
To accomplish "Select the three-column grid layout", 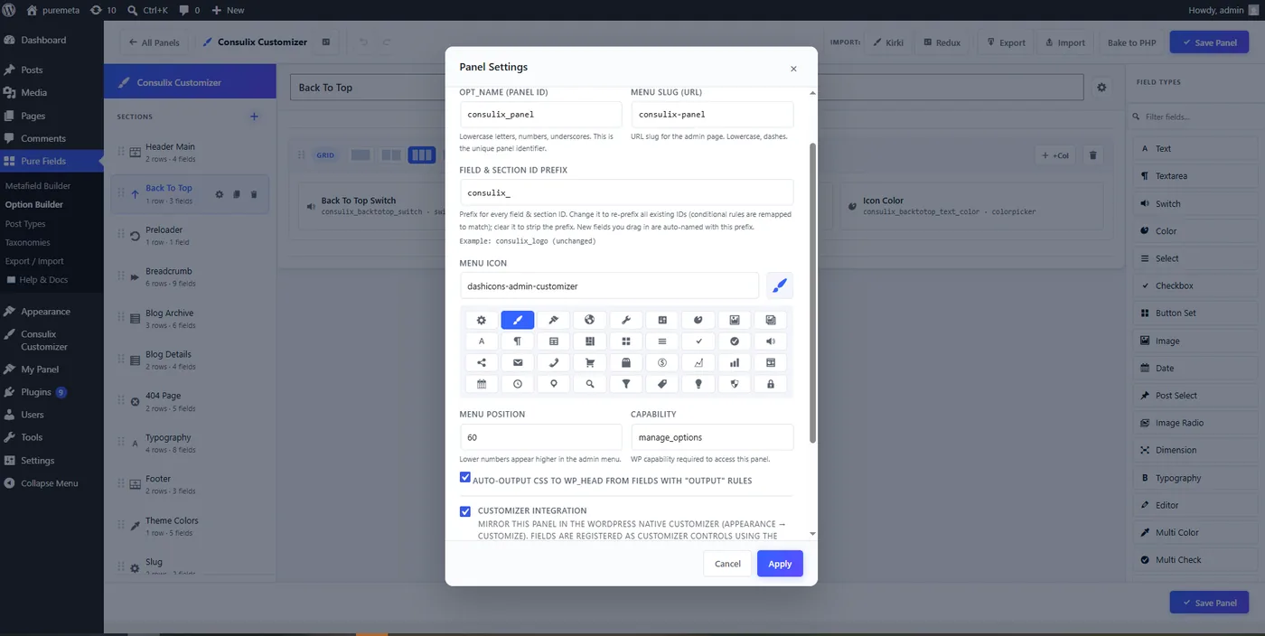I will (422, 155).
